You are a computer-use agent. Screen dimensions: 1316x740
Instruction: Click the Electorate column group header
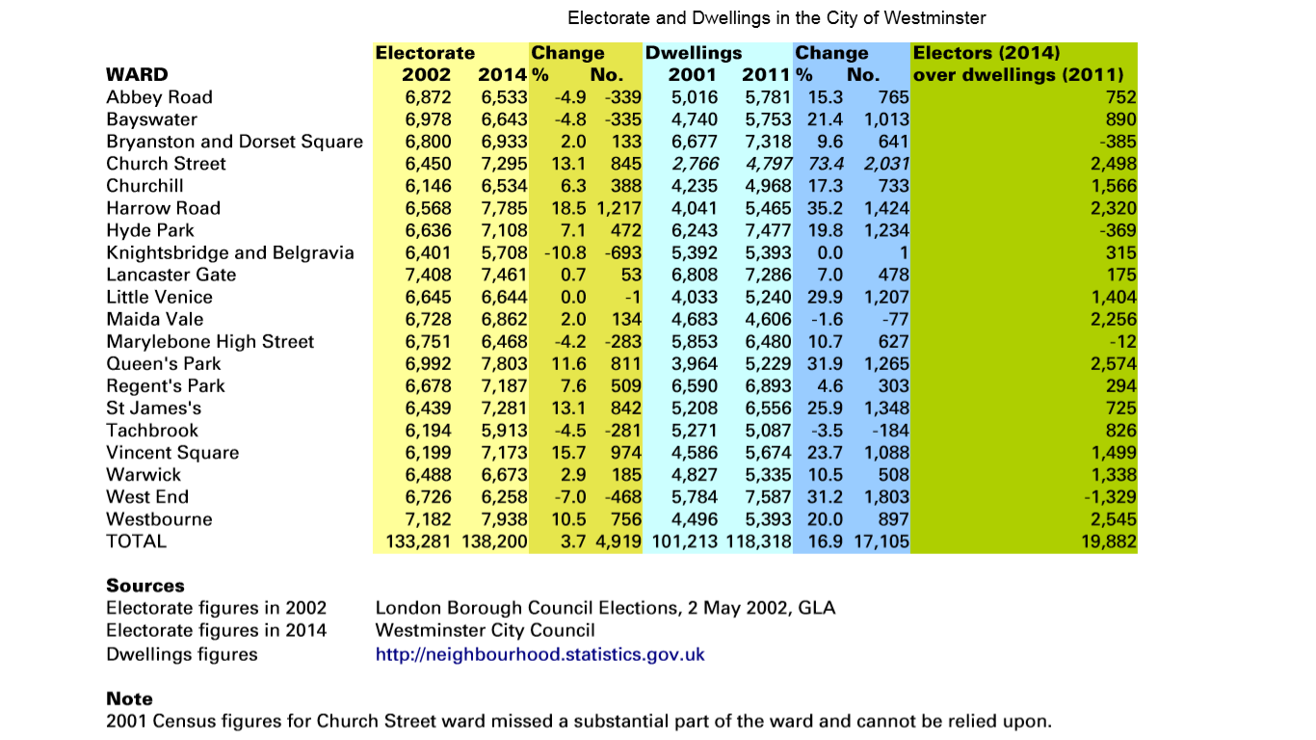pos(425,53)
